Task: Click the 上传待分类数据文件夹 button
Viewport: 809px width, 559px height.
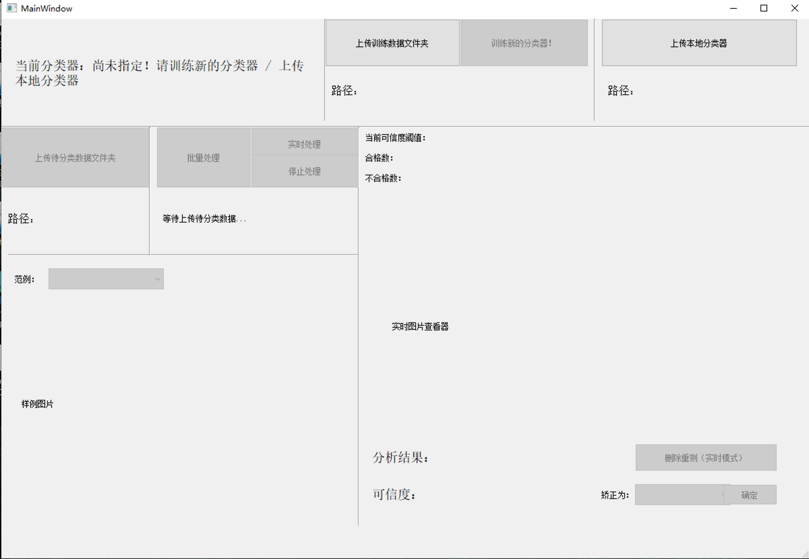Action: [x=76, y=157]
